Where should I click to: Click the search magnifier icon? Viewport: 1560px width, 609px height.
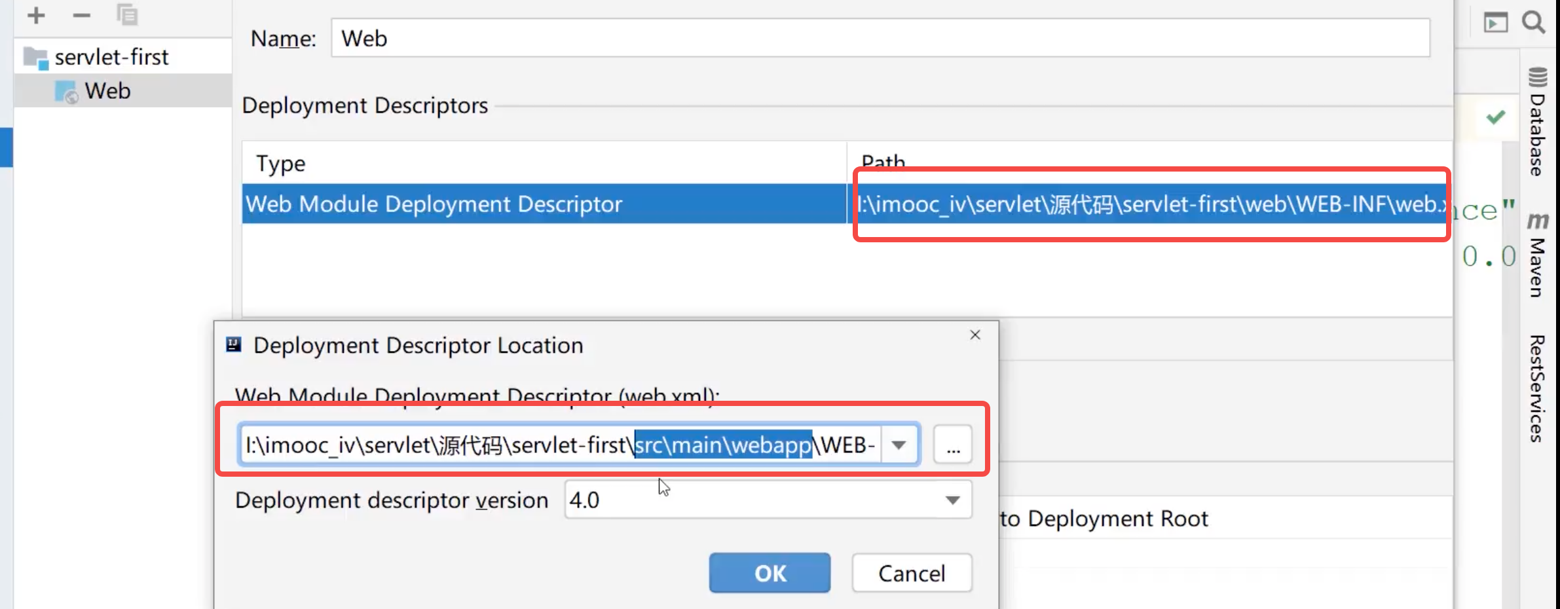click(x=1533, y=23)
